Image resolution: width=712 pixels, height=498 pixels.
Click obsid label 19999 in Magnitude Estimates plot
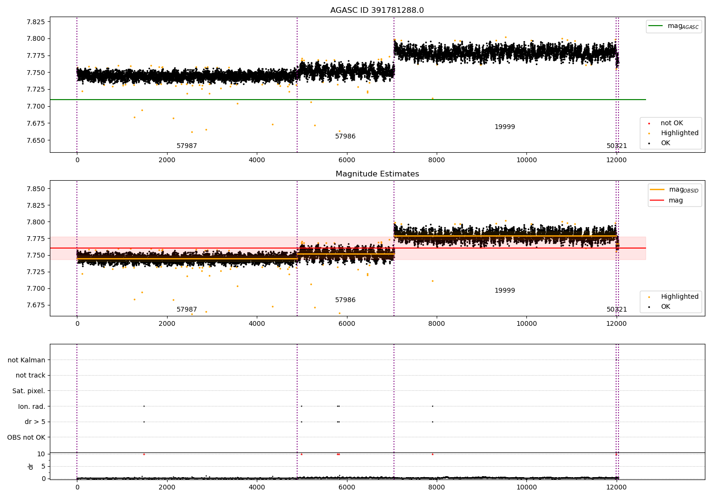point(505,291)
